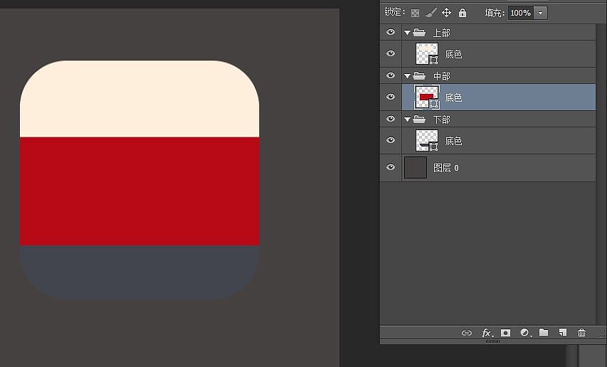Click the layers panel bottom resize grip

[492, 341]
